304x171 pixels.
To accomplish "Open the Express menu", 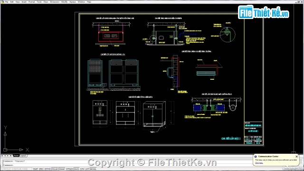I will pyautogui.click(x=73, y=2).
